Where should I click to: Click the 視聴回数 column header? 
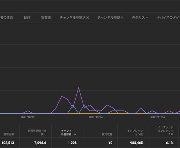point(9,134)
